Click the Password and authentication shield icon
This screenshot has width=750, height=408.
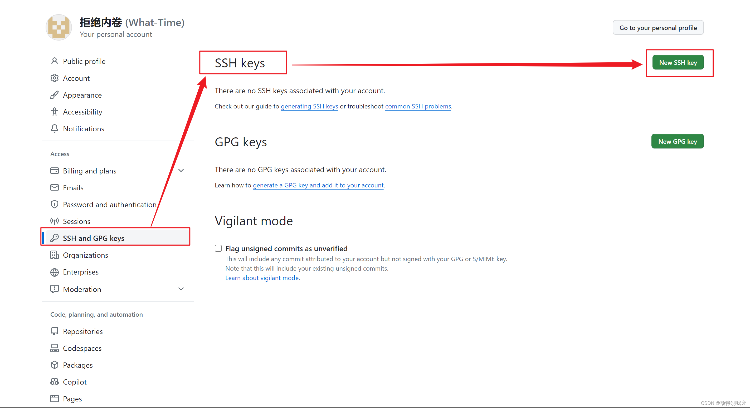coord(55,204)
